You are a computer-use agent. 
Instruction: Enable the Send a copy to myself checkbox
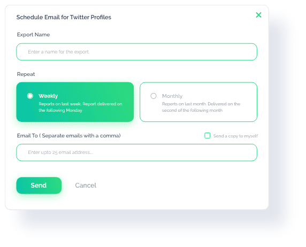(x=207, y=136)
